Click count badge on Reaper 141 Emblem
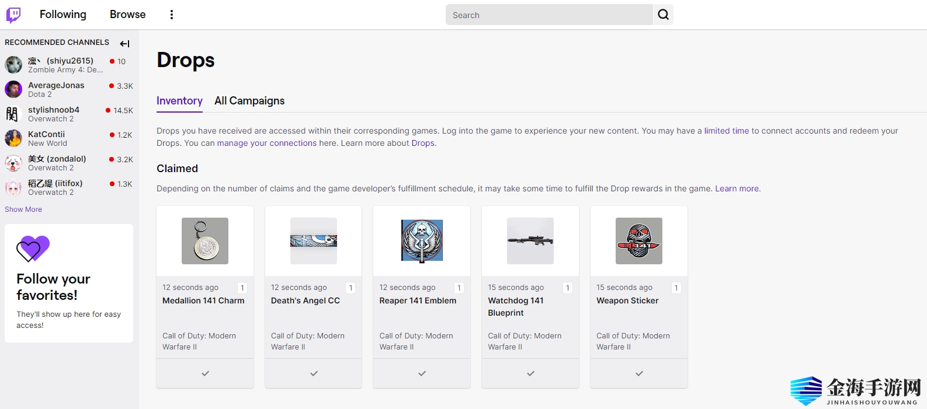 click(x=459, y=288)
